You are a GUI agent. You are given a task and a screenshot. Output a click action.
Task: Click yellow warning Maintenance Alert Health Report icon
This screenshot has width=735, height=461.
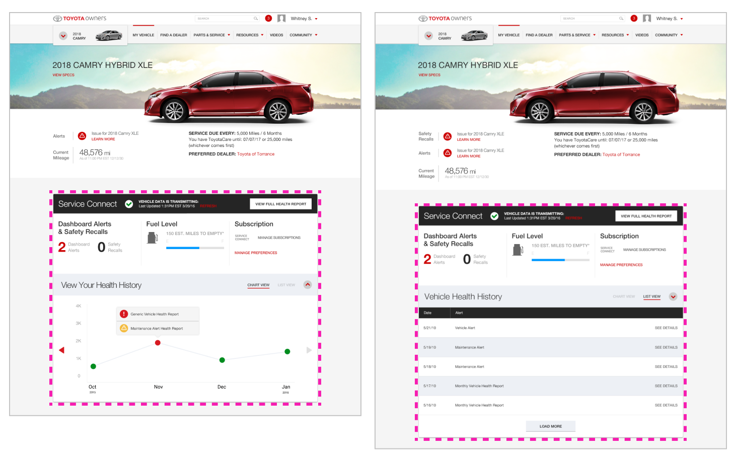click(124, 328)
